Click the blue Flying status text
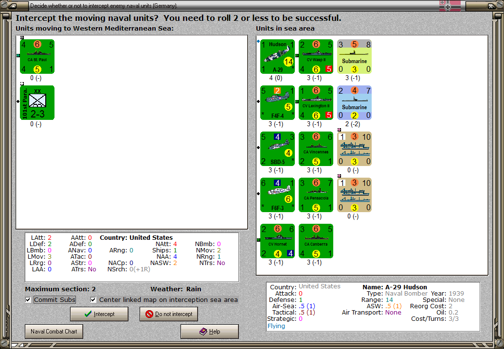 276,326
